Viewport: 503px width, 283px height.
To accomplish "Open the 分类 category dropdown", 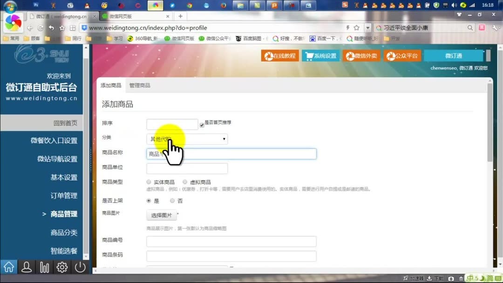I will 224,139.
